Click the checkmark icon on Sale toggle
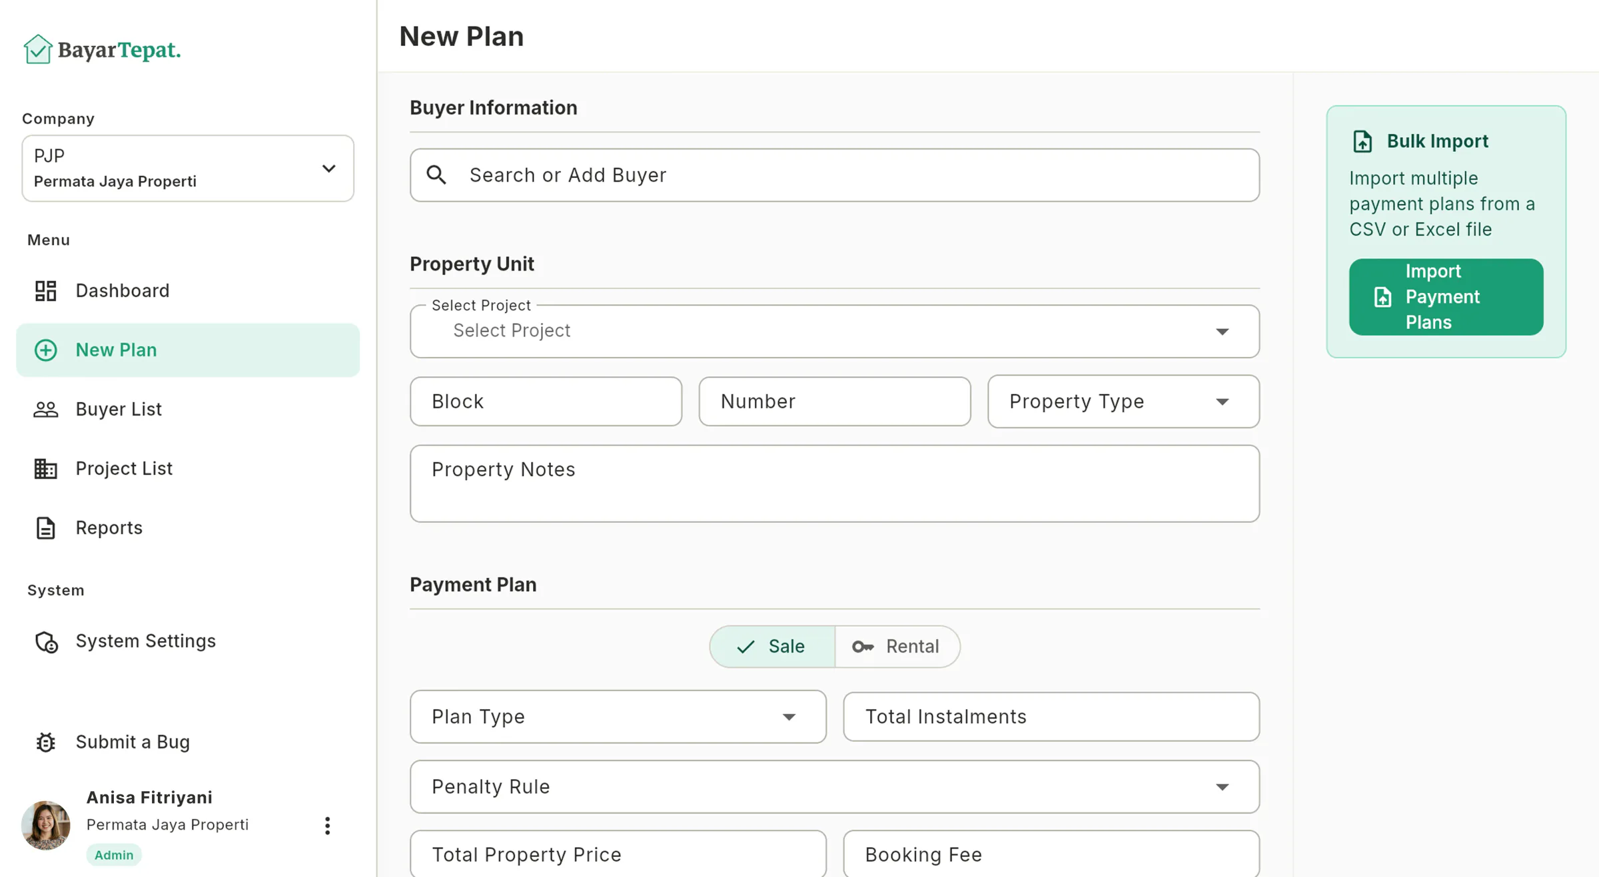1599x877 pixels. [746, 647]
